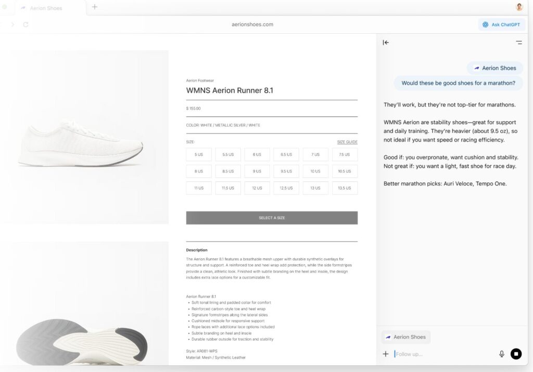Pick size 12 US option

click(x=257, y=188)
